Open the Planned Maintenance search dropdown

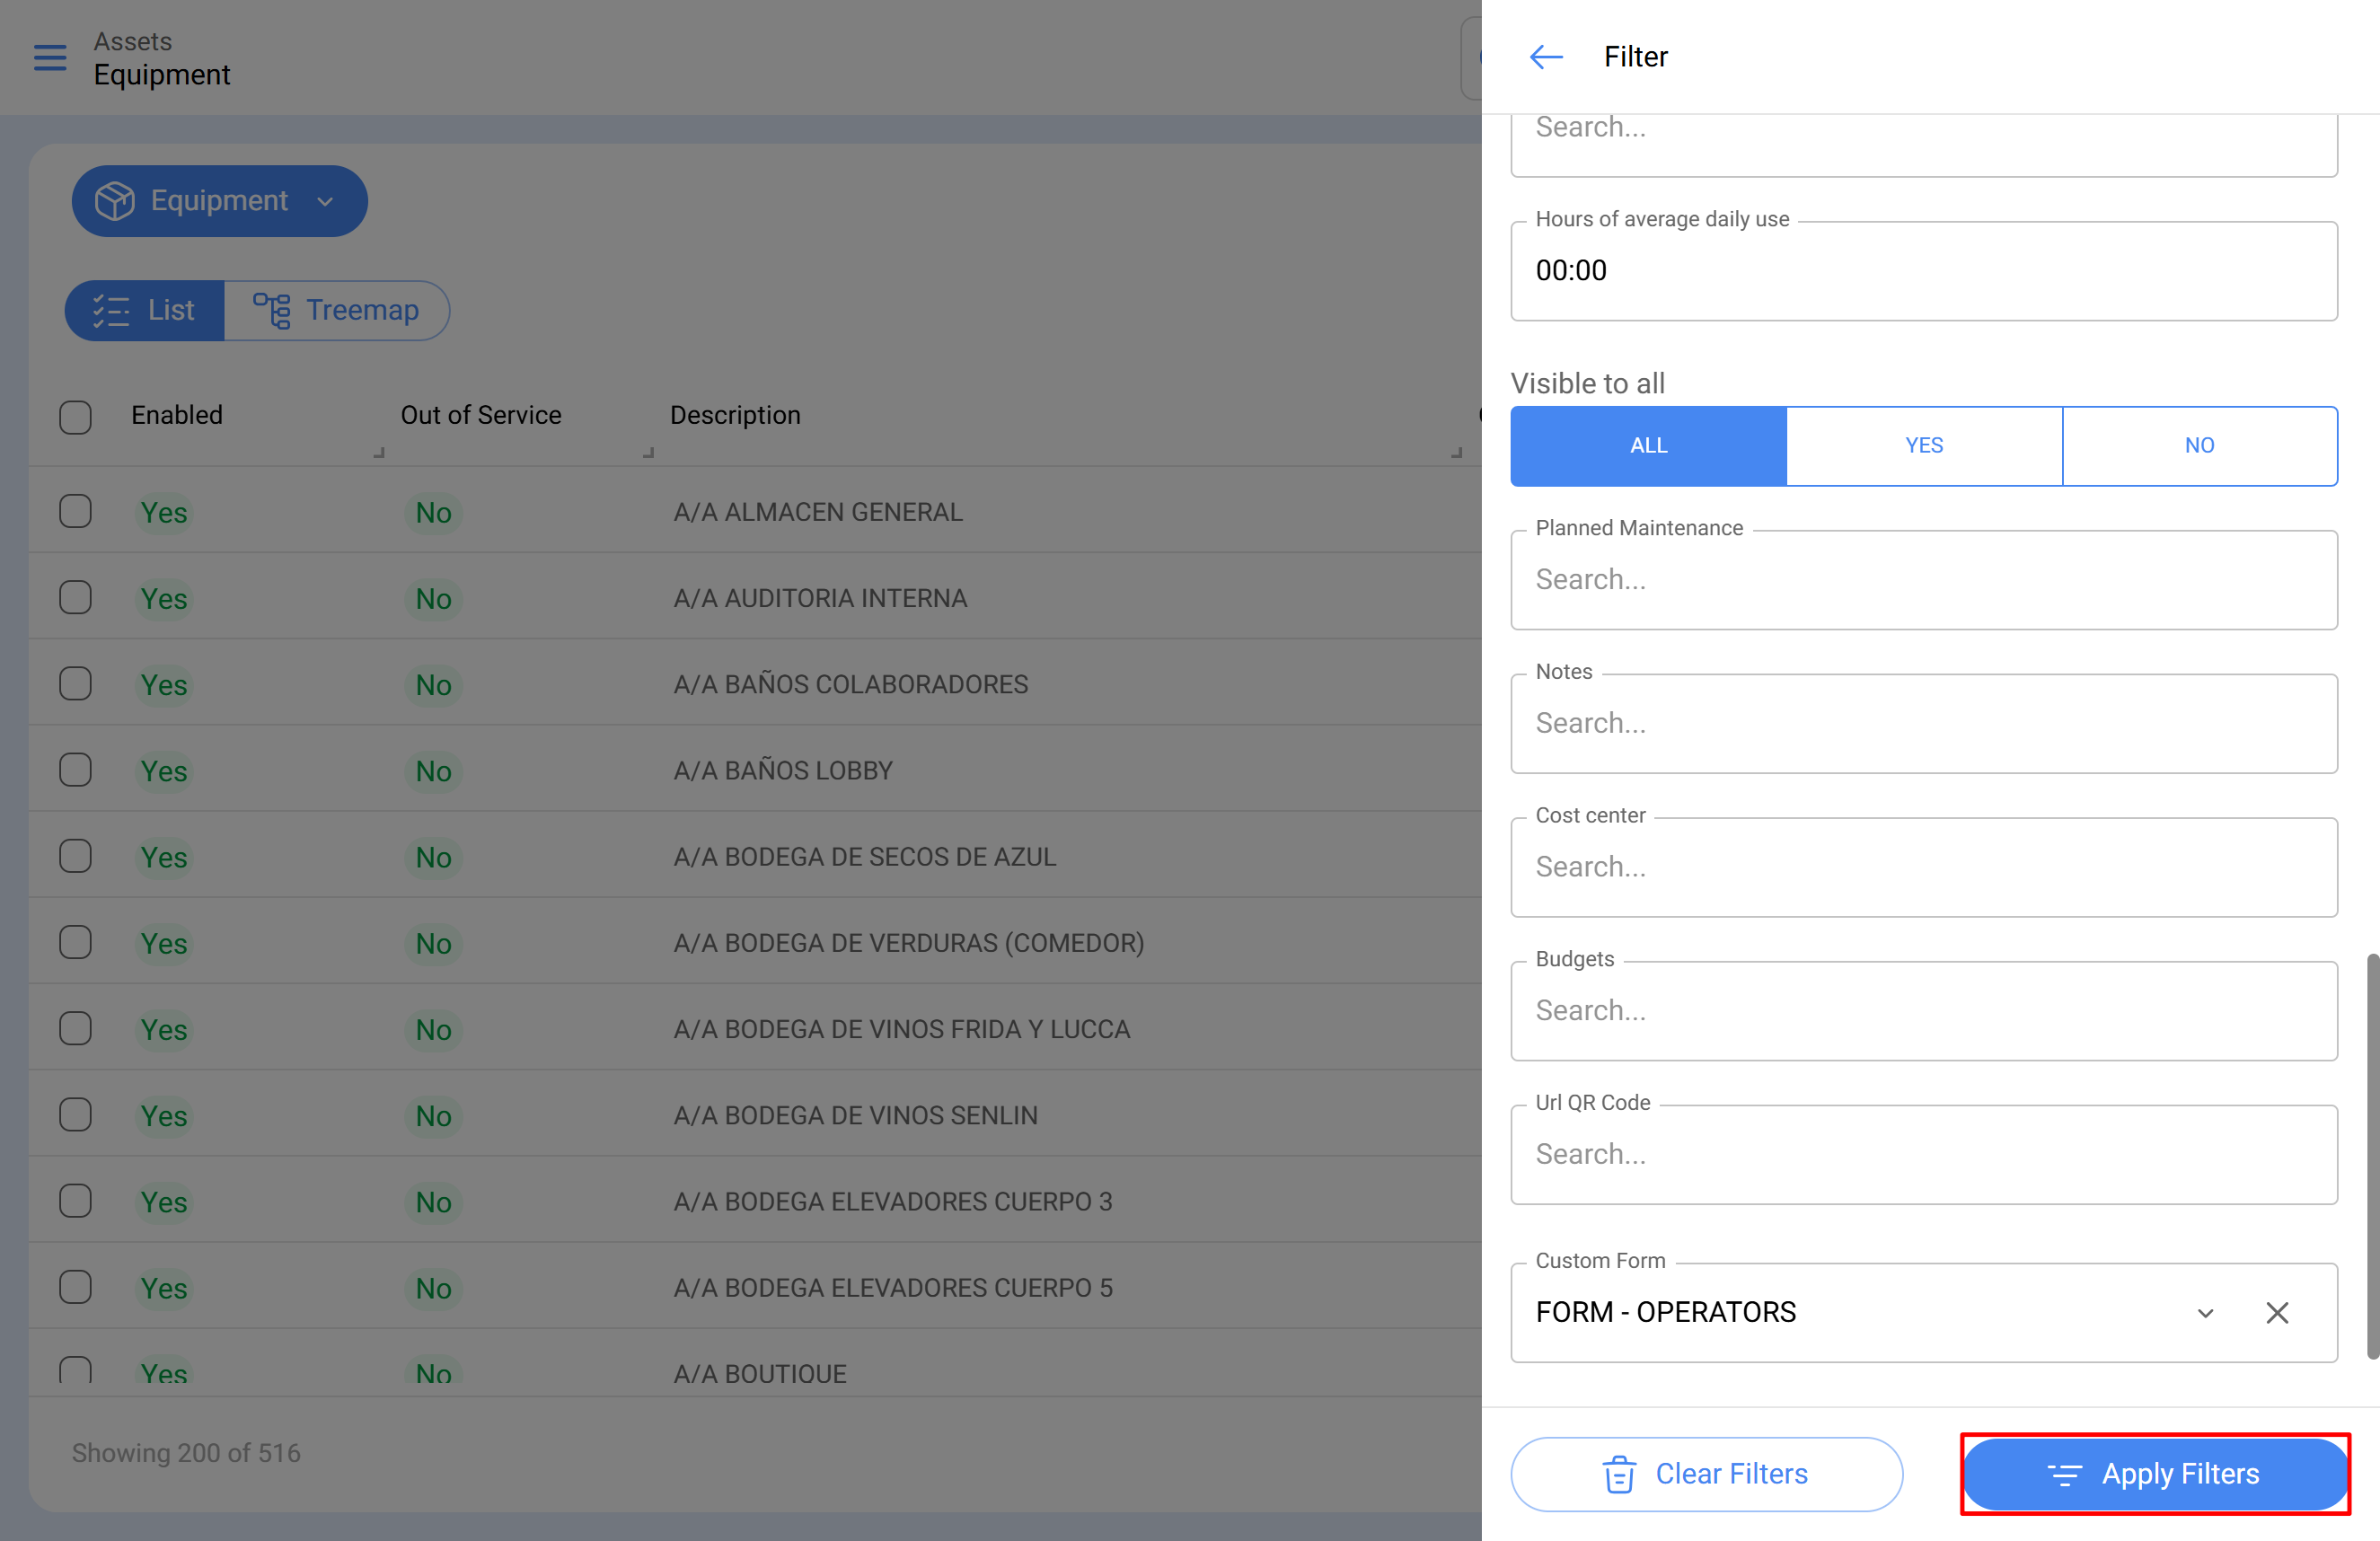(1923, 580)
